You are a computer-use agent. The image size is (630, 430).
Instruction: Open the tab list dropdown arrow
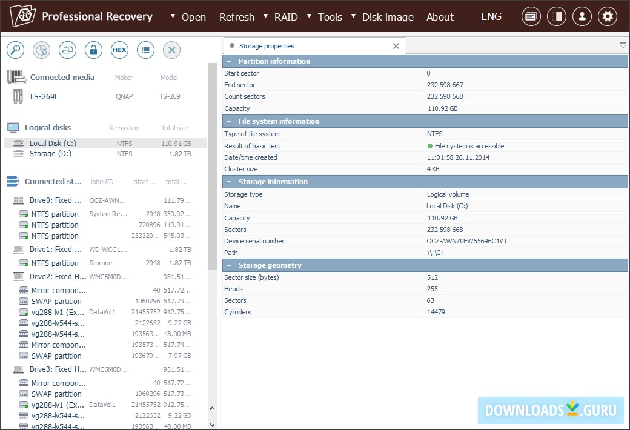point(623,45)
